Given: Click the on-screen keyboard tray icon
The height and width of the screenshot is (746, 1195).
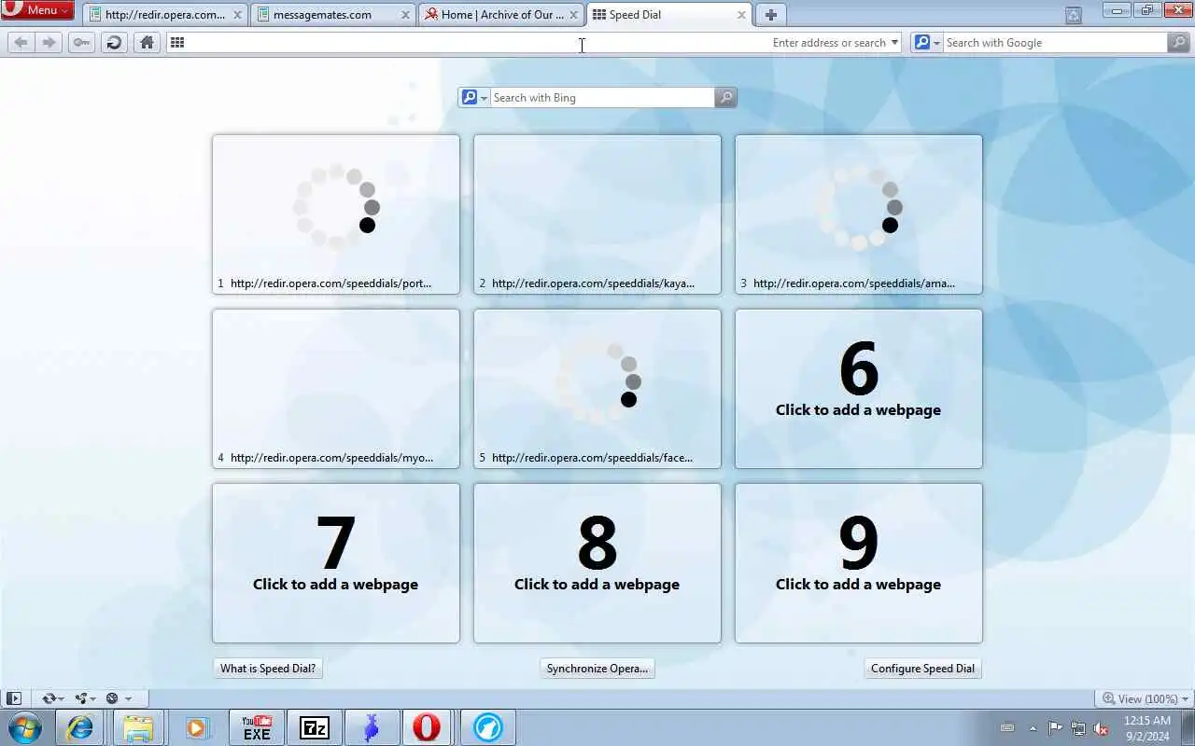Looking at the screenshot, I should coord(1007,728).
